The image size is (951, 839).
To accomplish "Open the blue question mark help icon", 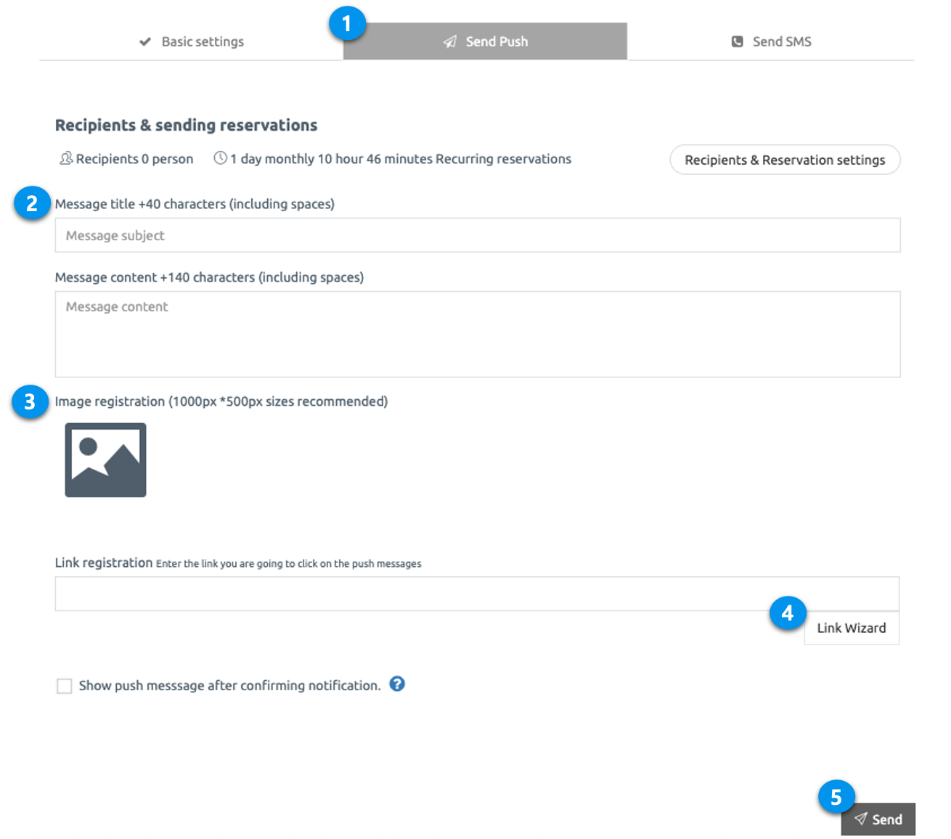I will (397, 684).
